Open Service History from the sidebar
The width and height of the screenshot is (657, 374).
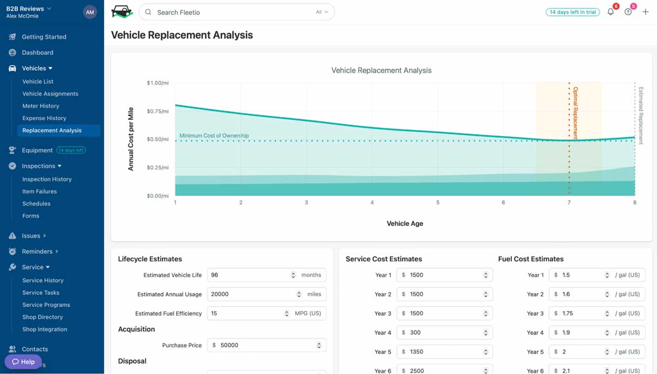[x=43, y=280]
